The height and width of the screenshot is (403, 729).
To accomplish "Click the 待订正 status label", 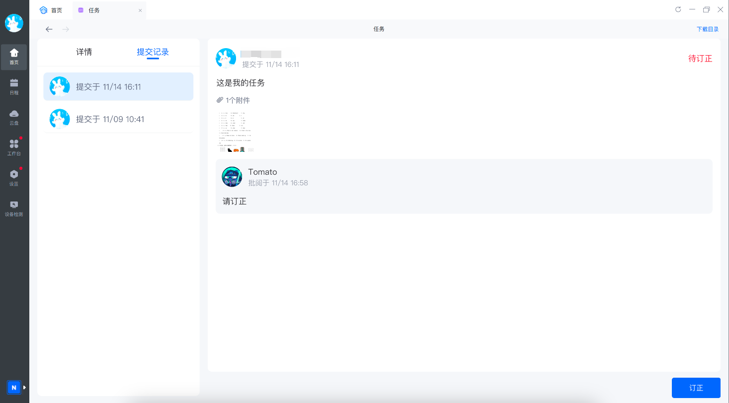I will coord(700,59).
